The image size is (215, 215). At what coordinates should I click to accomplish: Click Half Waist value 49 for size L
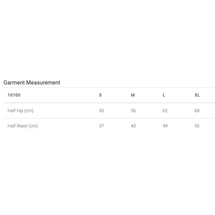pyautogui.click(x=165, y=126)
